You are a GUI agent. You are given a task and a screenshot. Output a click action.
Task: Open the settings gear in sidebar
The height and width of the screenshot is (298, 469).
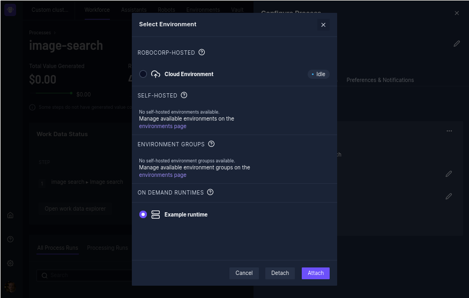click(11, 263)
